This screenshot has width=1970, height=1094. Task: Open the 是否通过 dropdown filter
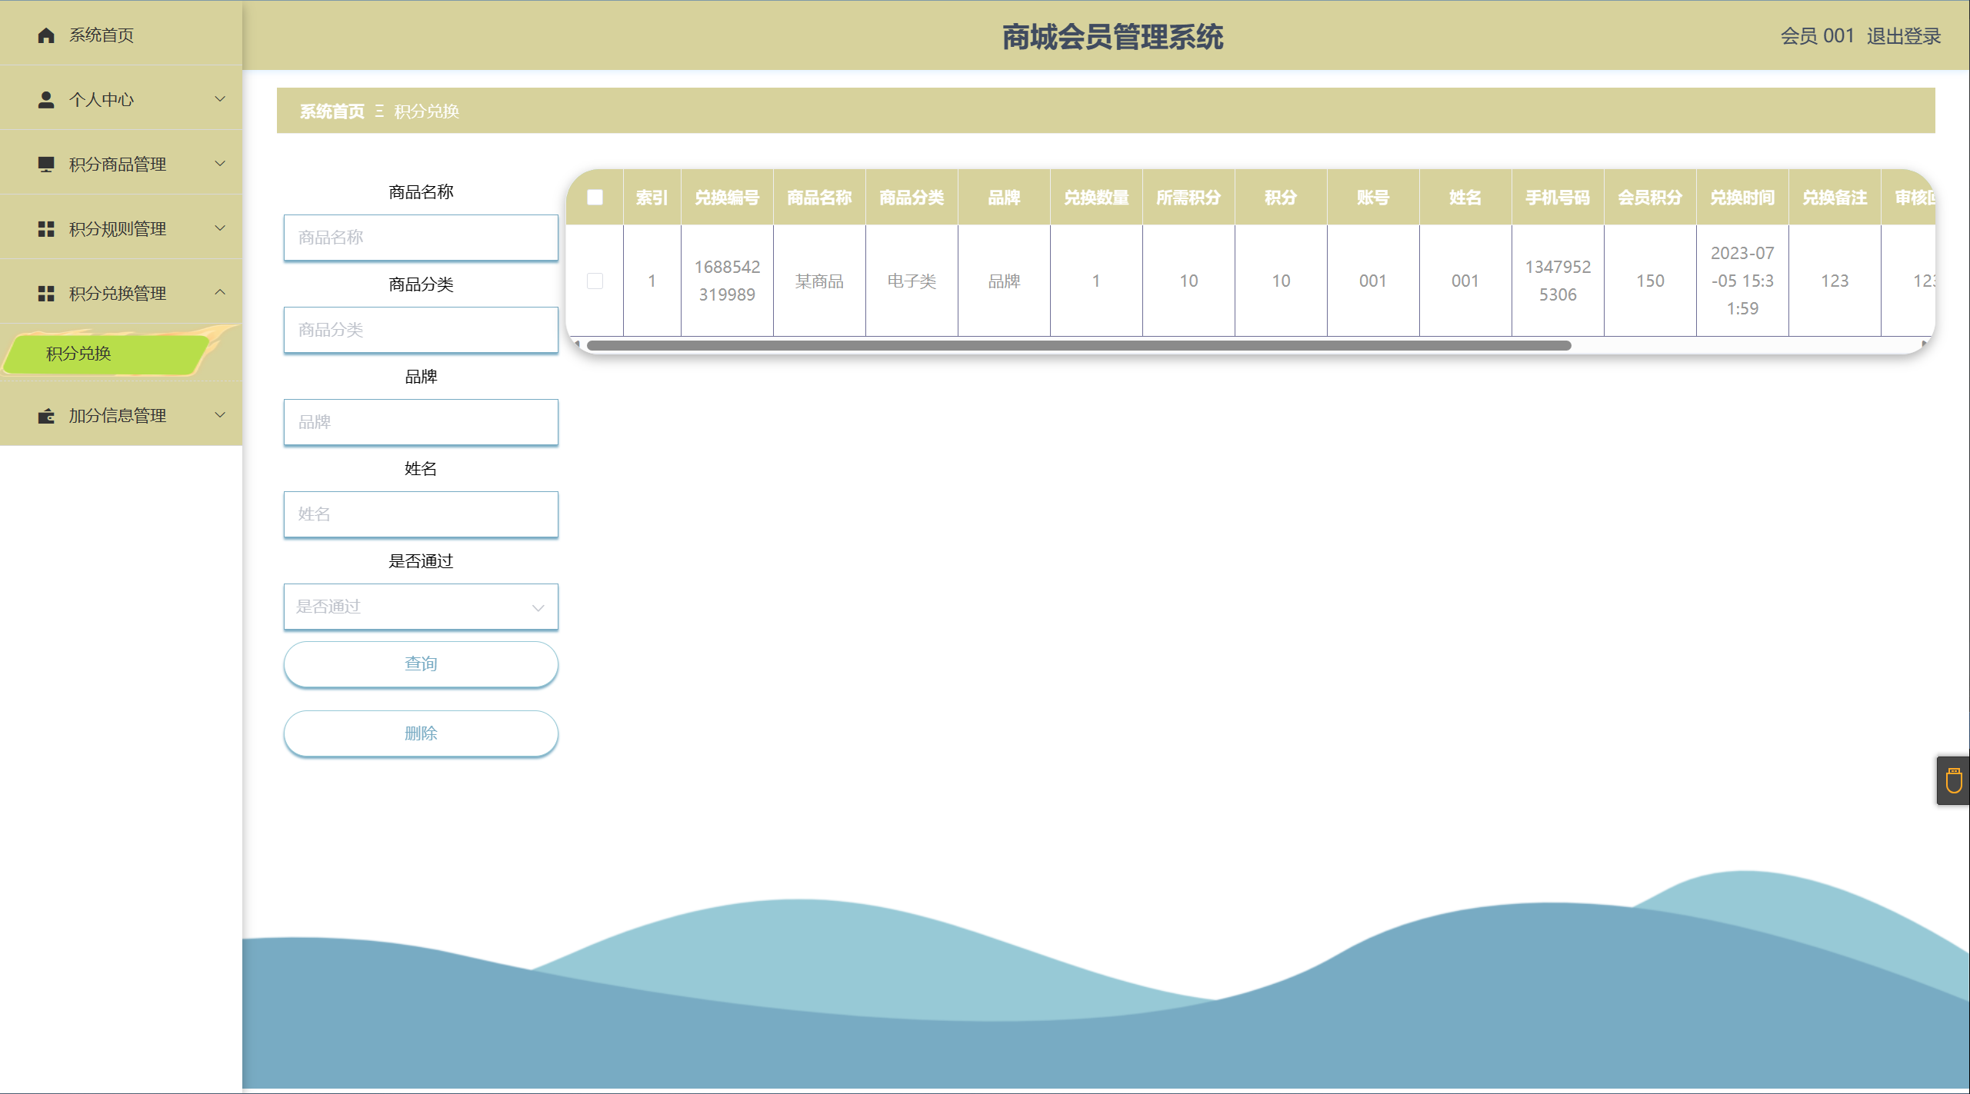pos(421,607)
